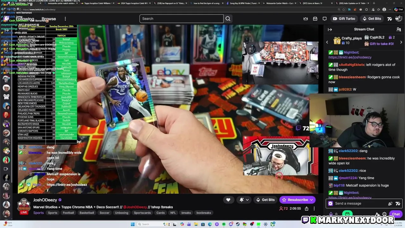Screen dimensions: 405x228
Task: Open the purple Sports category link
Action: [x=39, y=213]
